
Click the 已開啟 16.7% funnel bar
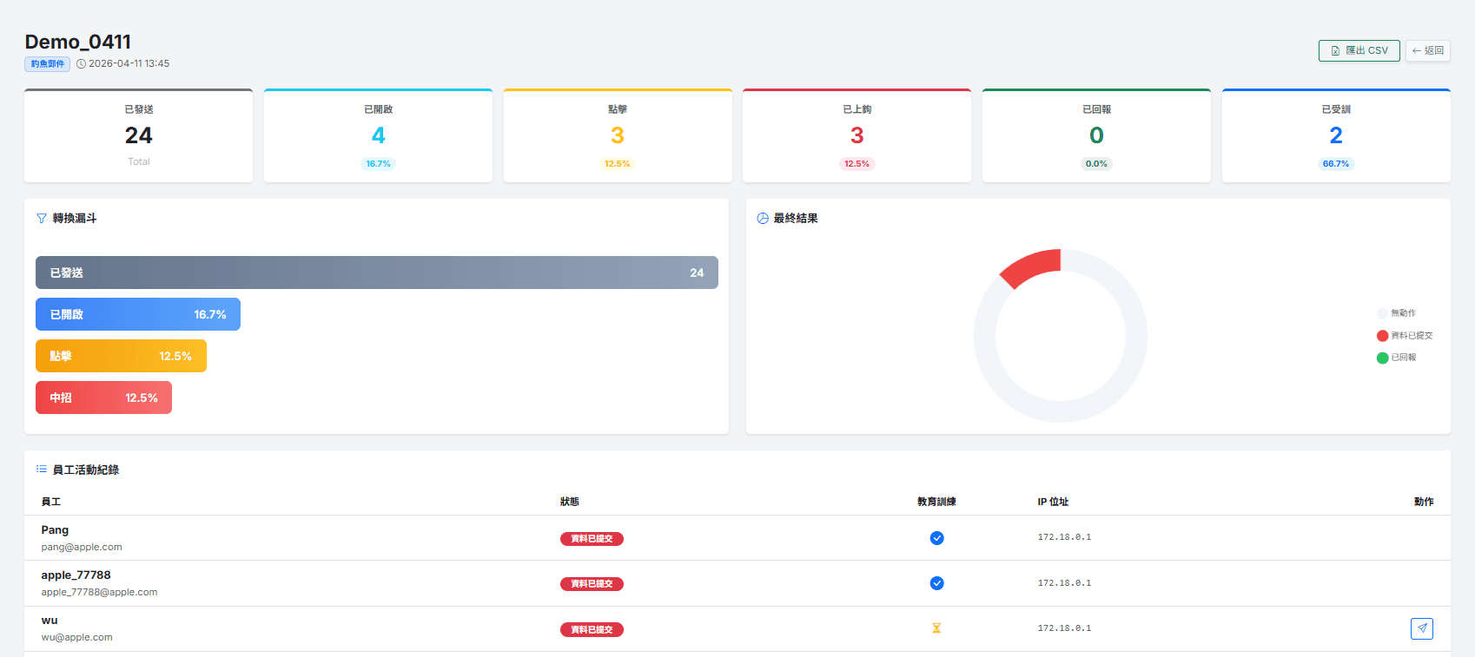tap(138, 314)
